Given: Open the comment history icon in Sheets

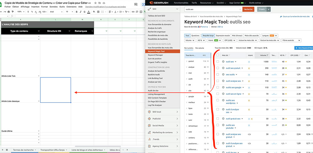Looking at the screenshot, I should pos(136,4).
